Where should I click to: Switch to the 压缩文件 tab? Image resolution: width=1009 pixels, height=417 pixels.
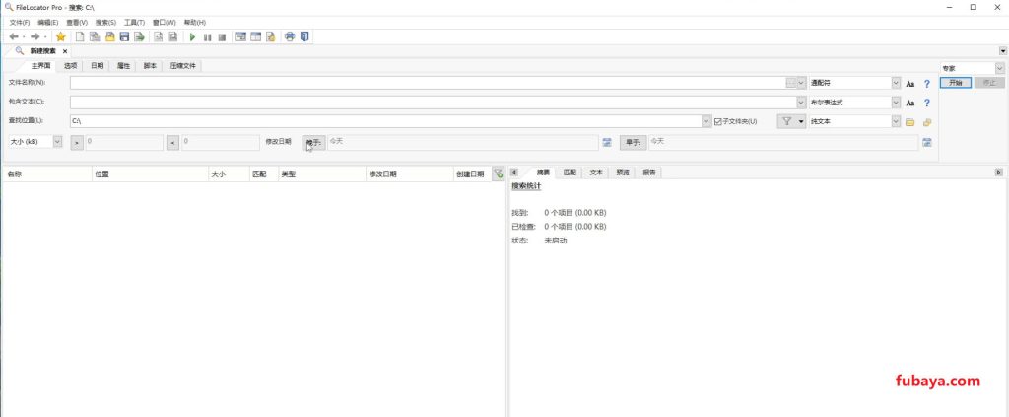pos(182,66)
